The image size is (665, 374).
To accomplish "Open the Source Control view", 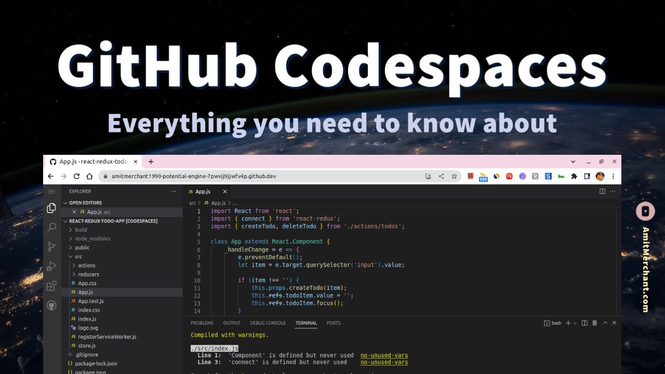I will tap(51, 247).
